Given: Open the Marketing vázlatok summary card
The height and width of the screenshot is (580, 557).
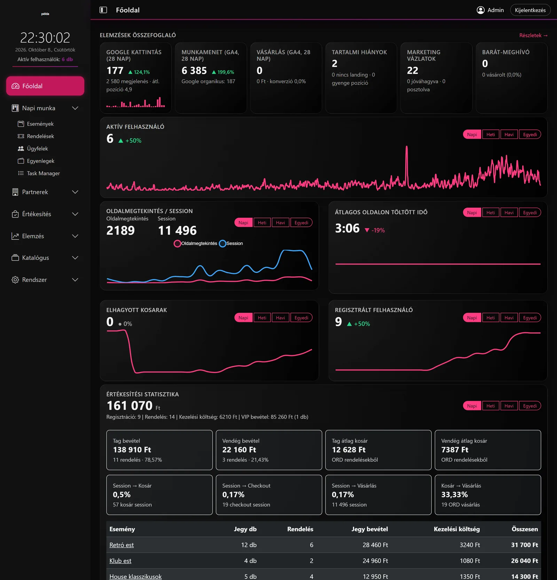Looking at the screenshot, I should point(436,78).
